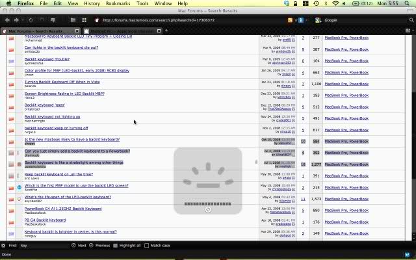Image resolution: width=416 pixels, height=260 pixels.
Task: Click the site favicon in the address bar
Action: 97,20
